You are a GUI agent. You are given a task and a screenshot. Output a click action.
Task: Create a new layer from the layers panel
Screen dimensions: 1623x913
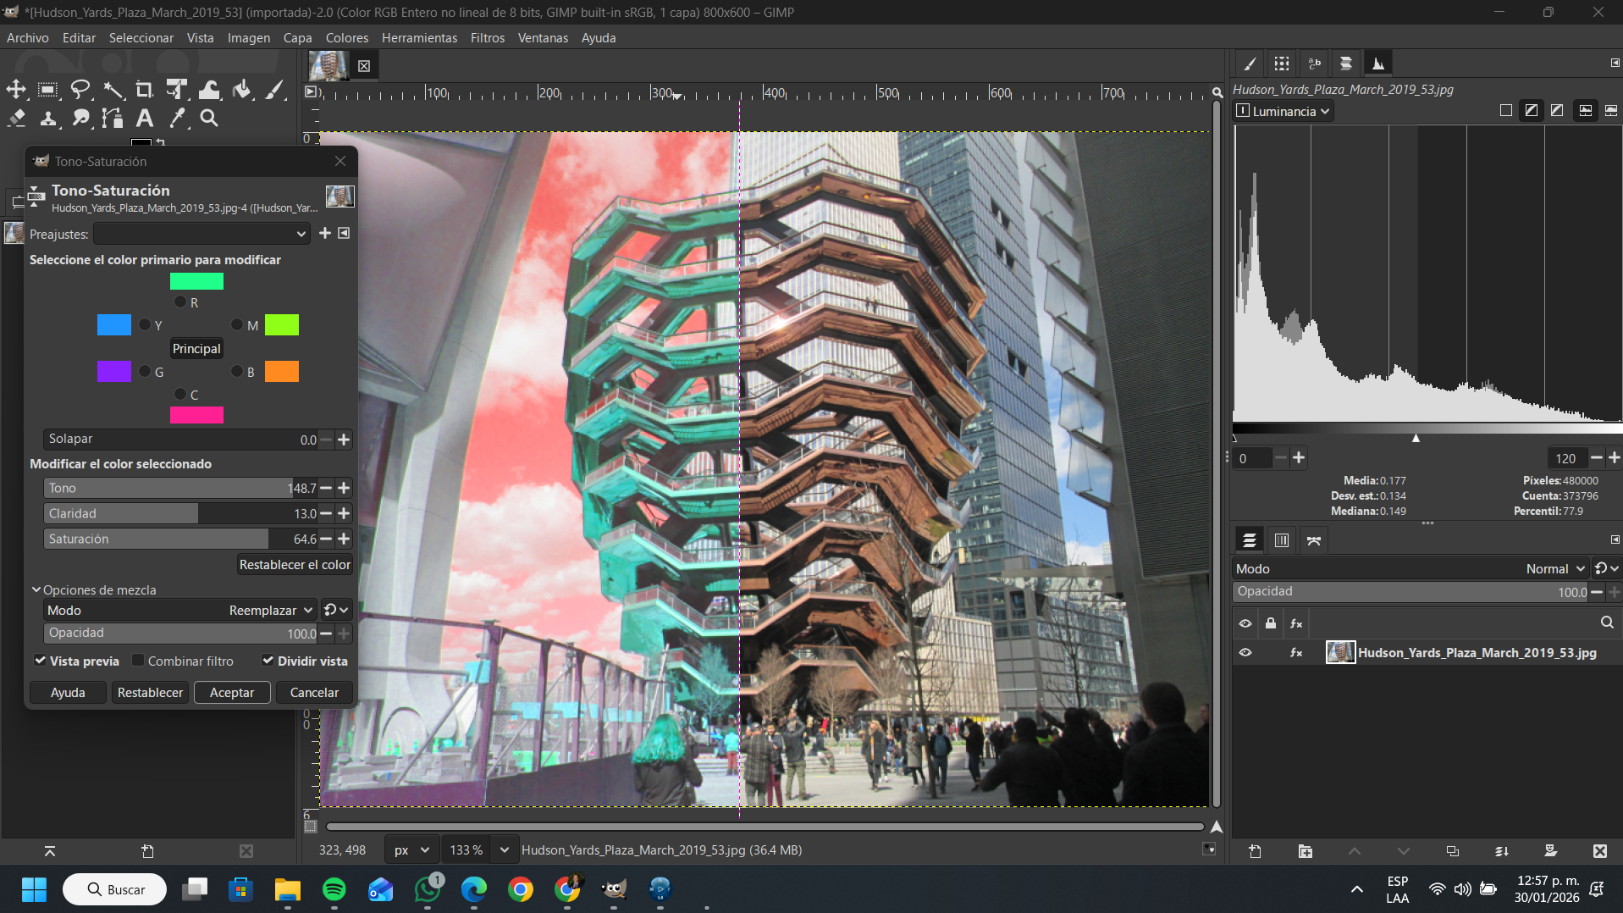click(1255, 851)
